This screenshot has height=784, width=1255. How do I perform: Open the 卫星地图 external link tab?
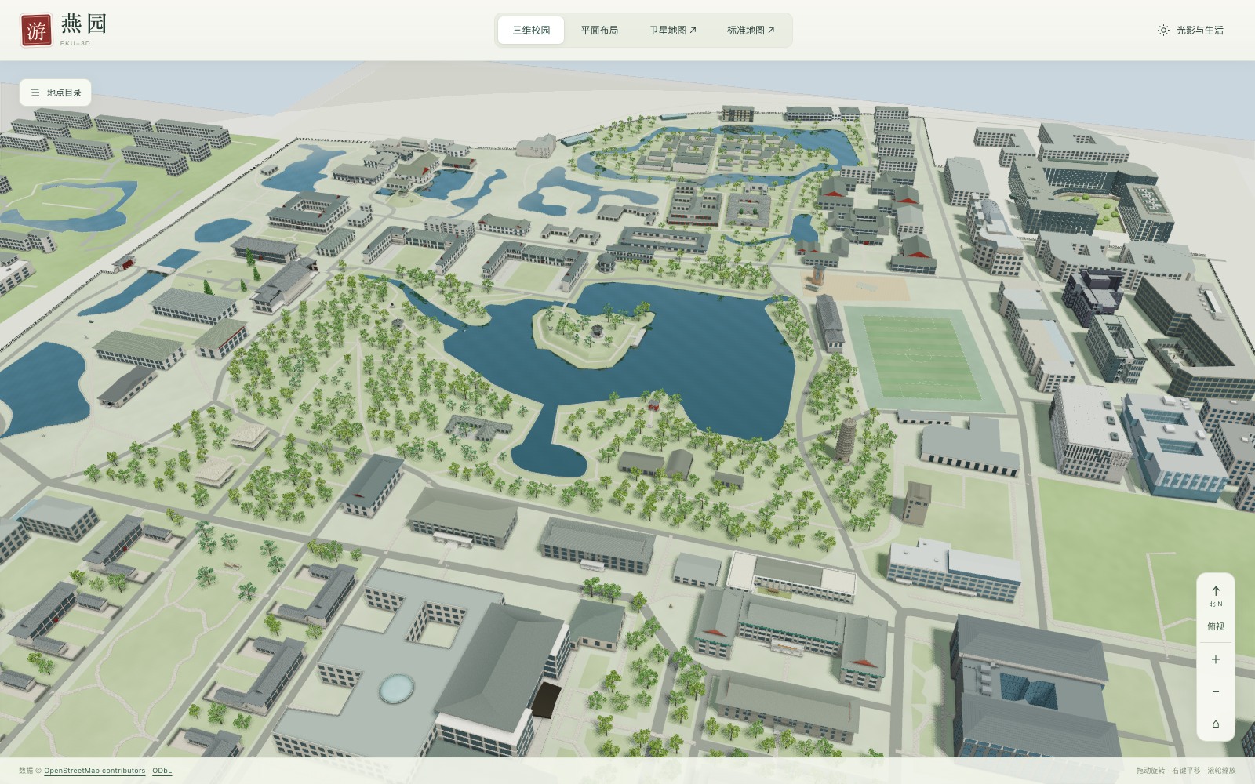click(x=672, y=31)
